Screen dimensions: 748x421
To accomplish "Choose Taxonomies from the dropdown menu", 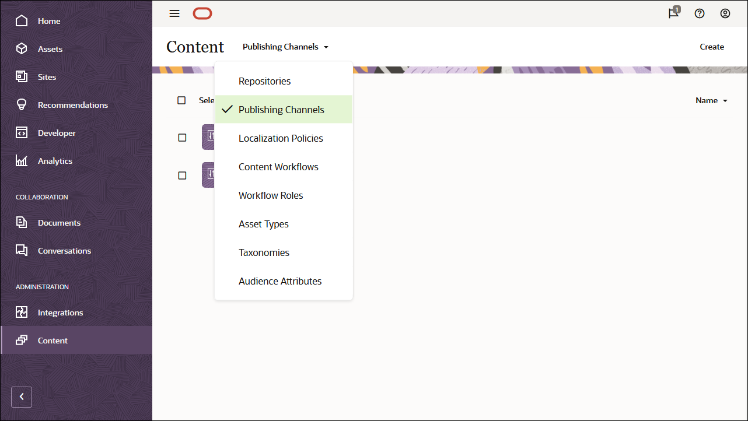I will (264, 252).
